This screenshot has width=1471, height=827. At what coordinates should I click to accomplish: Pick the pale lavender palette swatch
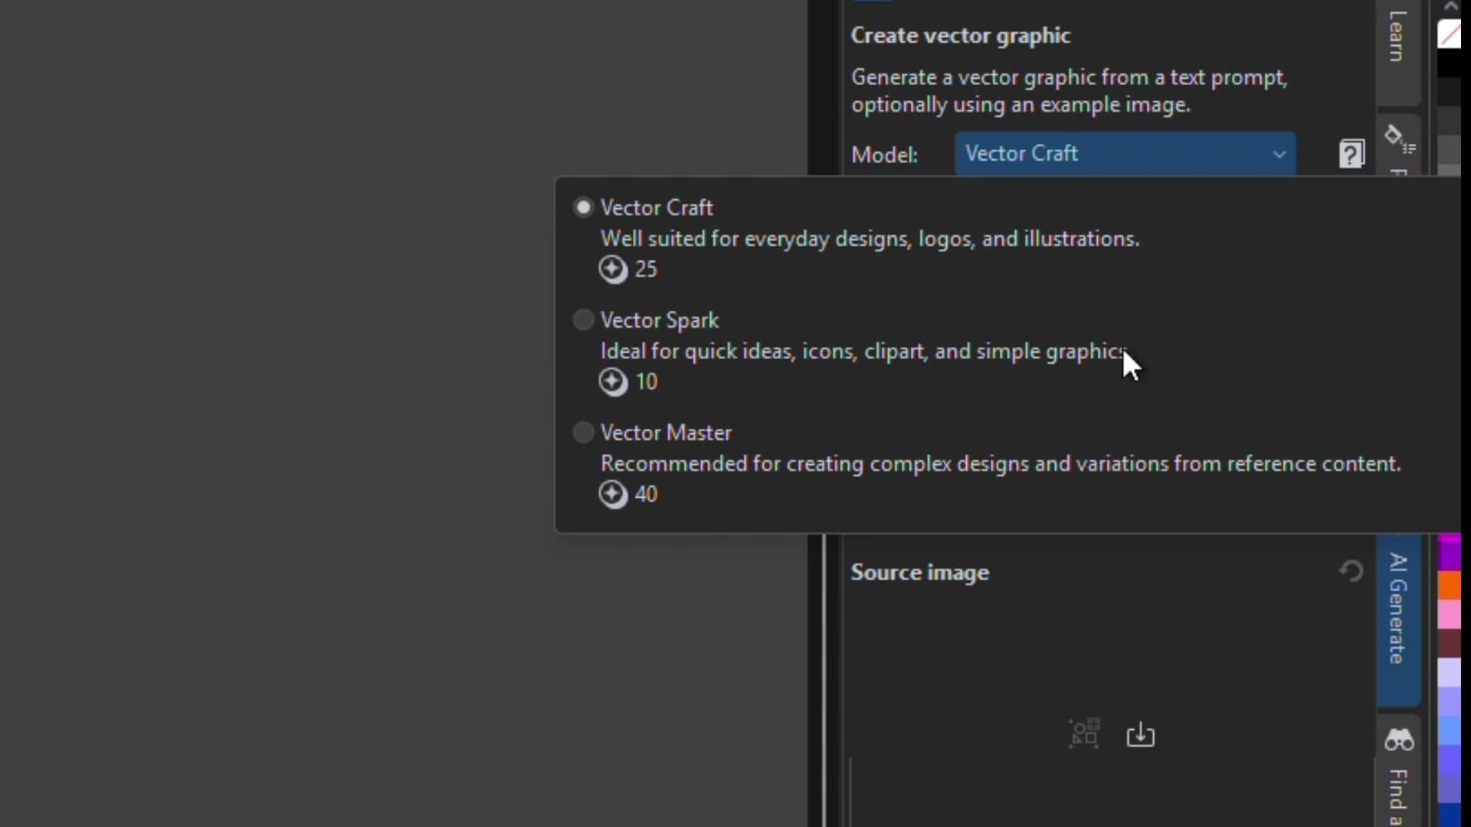(1450, 672)
